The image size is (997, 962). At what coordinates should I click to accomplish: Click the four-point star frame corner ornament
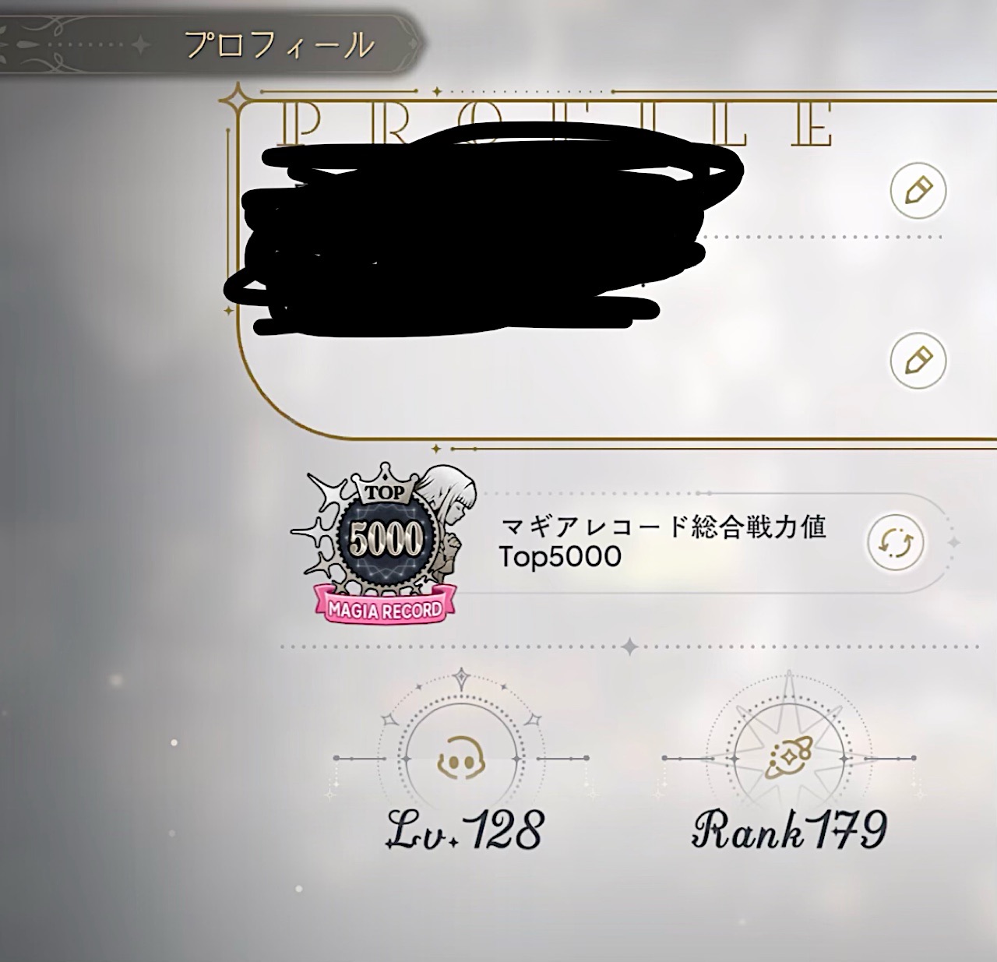232,100
